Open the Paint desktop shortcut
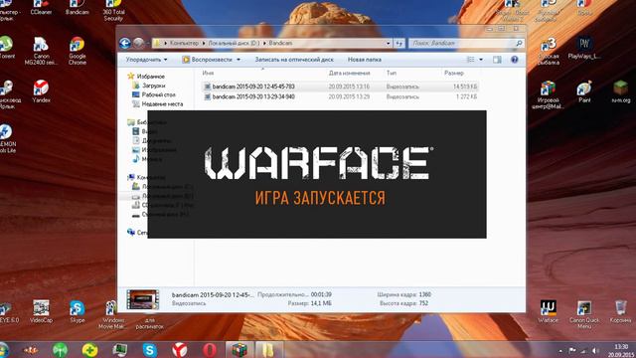Viewport: 636px width, 358px height. pyautogui.click(x=584, y=91)
